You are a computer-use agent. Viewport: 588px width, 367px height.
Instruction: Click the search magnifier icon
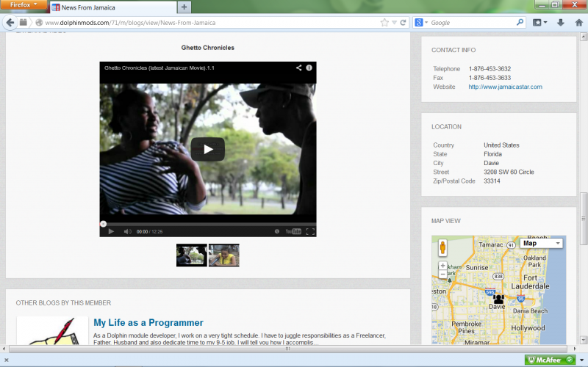pyautogui.click(x=520, y=23)
